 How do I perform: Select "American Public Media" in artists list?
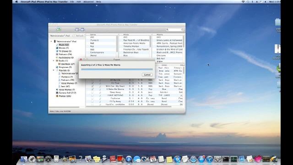(134, 43)
